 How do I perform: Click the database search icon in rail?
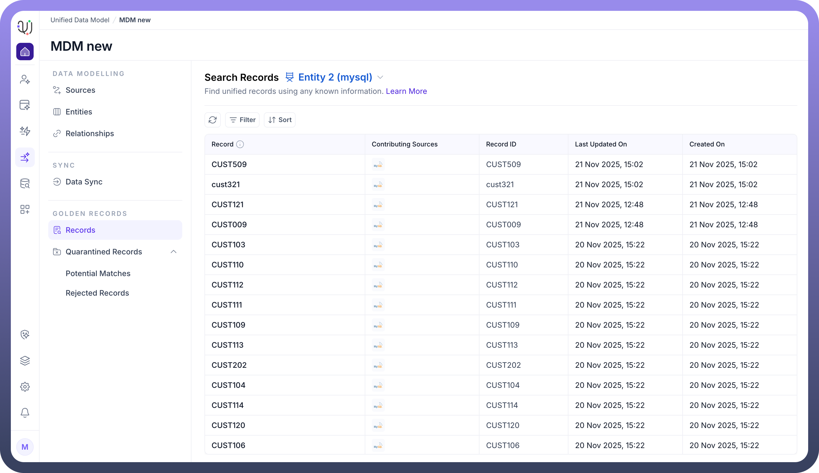tap(25, 184)
